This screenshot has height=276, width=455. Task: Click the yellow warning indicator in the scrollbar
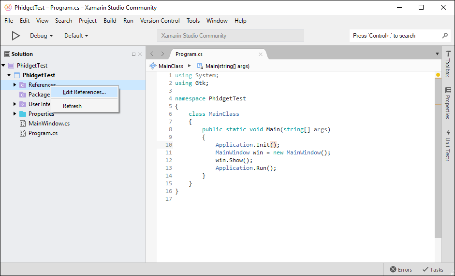tap(438, 75)
